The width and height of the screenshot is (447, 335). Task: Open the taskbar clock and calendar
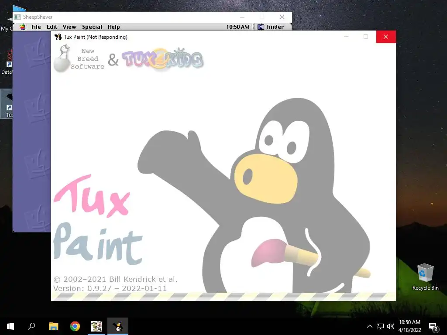[409, 326]
